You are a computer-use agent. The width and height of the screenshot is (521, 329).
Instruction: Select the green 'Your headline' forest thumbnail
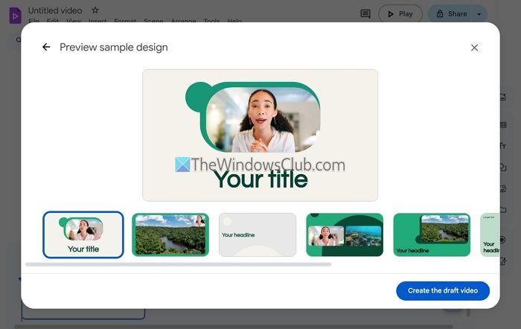pyautogui.click(x=432, y=234)
